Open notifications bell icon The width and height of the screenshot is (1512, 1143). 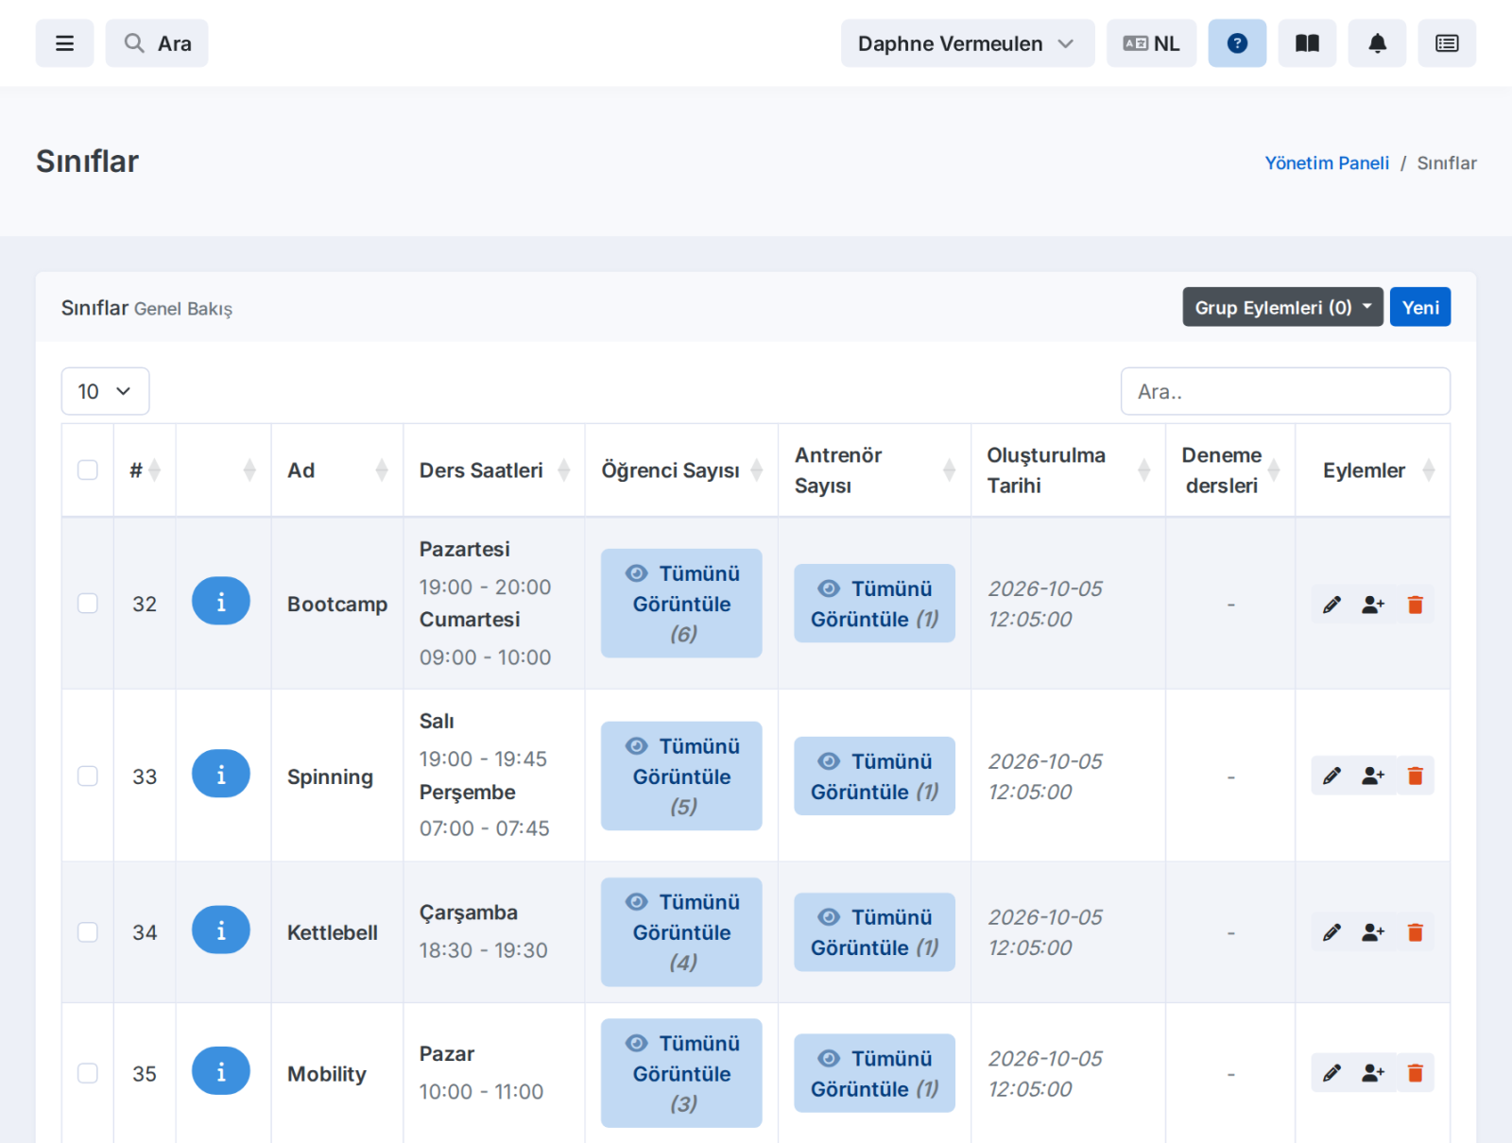tap(1377, 43)
